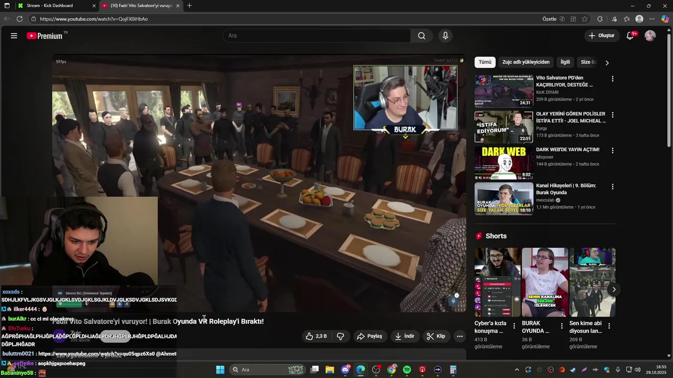Click the browser address bar URL

pos(94,19)
